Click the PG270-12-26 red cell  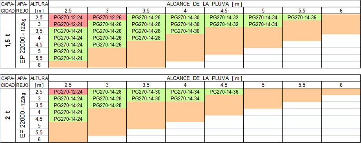[107, 17]
